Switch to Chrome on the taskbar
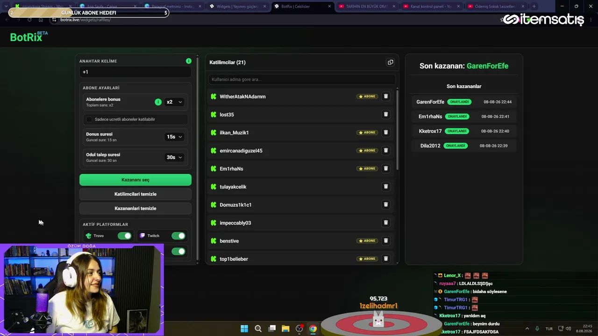598x336 pixels. (313, 329)
